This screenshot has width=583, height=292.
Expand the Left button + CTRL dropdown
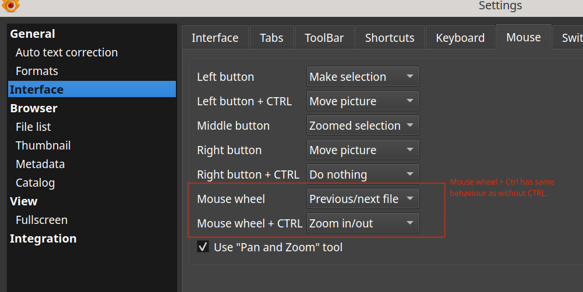pyautogui.click(x=362, y=101)
